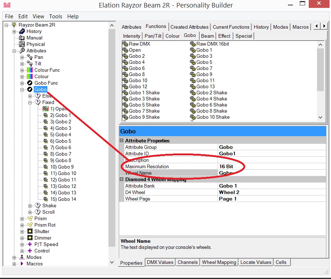The width and height of the screenshot is (331, 279).
Task: Click the Manual icon in the tree
Action: tap(22, 38)
